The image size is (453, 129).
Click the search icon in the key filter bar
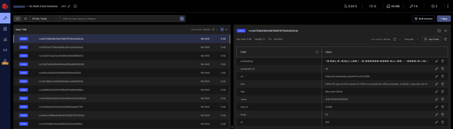coord(182,18)
